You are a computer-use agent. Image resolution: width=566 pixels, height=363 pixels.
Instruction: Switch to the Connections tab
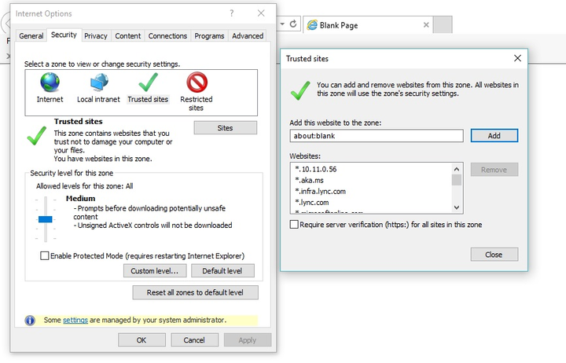(167, 36)
